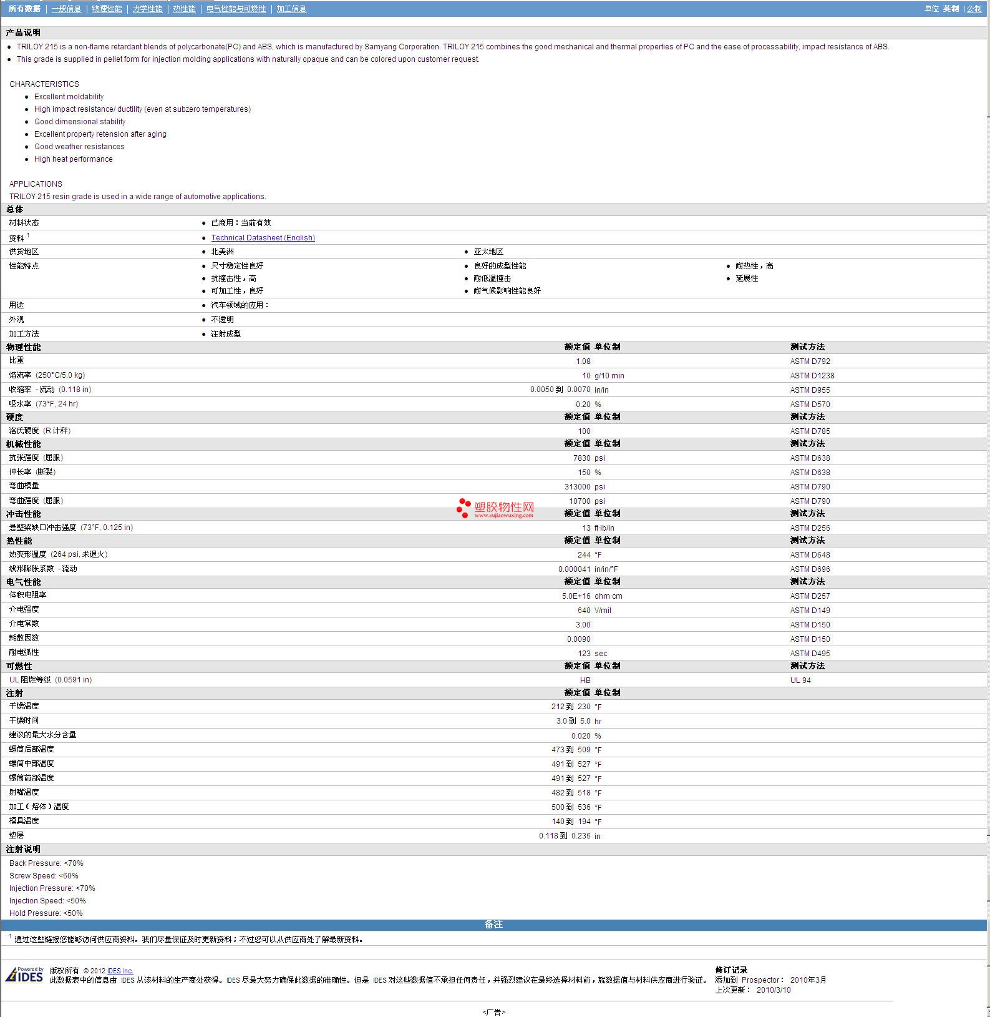The height and width of the screenshot is (1017, 990).
Task: Open the 热性能 tab
Action: [x=184, y=9]
